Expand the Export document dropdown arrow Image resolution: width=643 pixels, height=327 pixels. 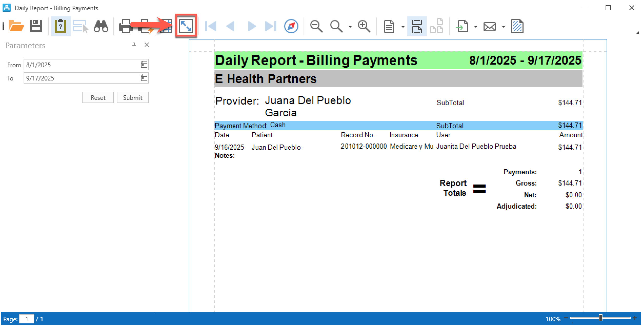click(476, 26)
